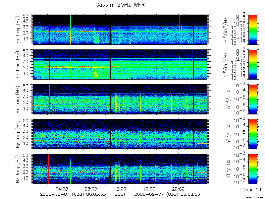The height and width of the screenshot is (199, 265).
Task: Click the Bz spectrogram panel
Action: (x=120, y=169)
